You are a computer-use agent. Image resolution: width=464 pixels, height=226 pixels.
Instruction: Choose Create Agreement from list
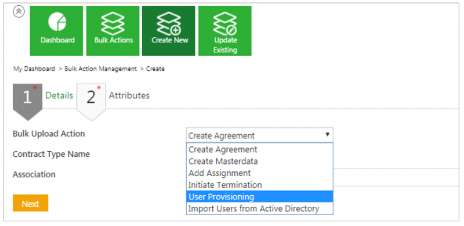259,149
